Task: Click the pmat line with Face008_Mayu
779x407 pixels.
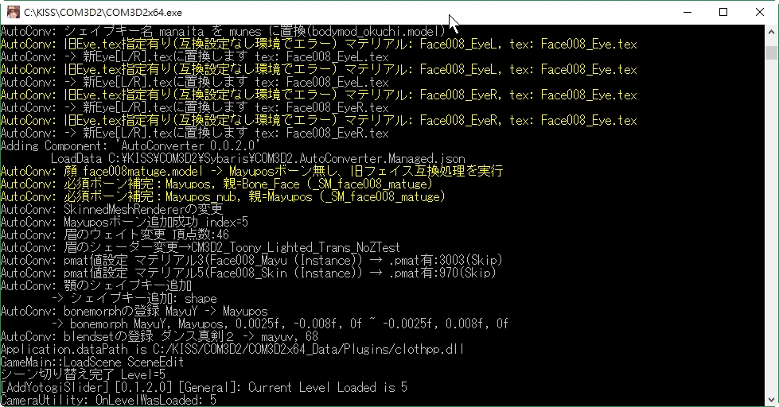Action: click(251, 260)
